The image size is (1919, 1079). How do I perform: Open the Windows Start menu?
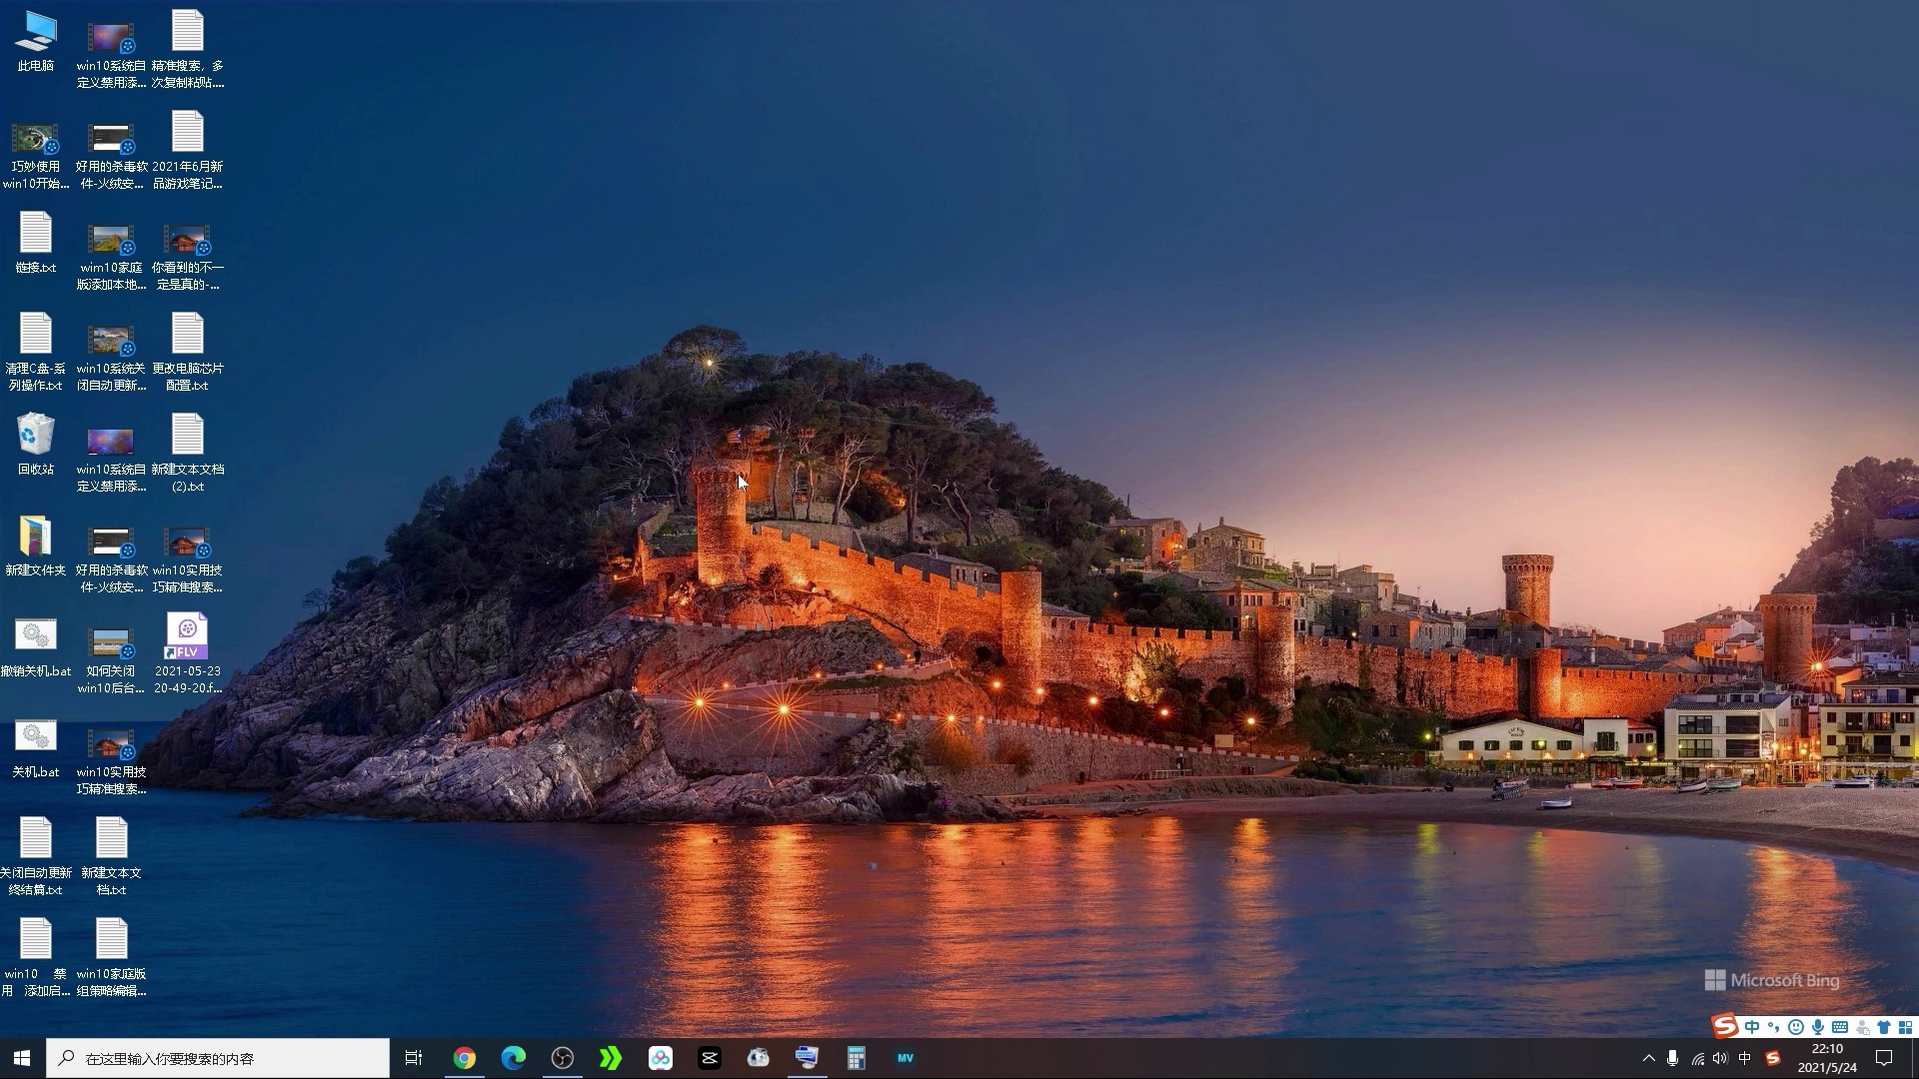pyautogui.click(x=22, y=1058)
